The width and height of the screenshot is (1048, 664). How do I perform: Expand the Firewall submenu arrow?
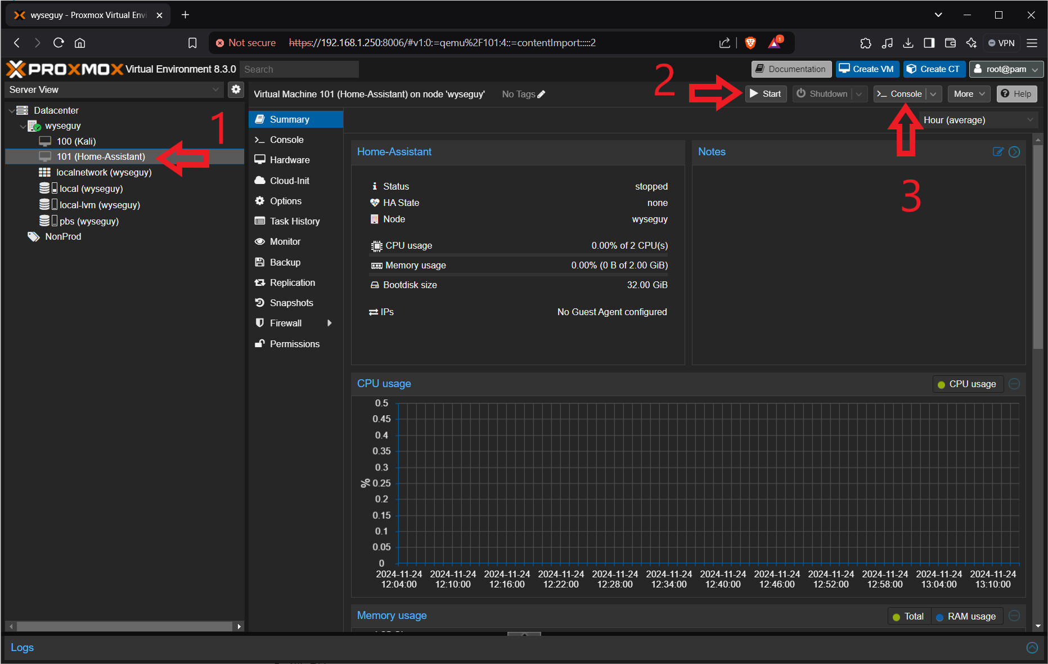tap(330, 323)
